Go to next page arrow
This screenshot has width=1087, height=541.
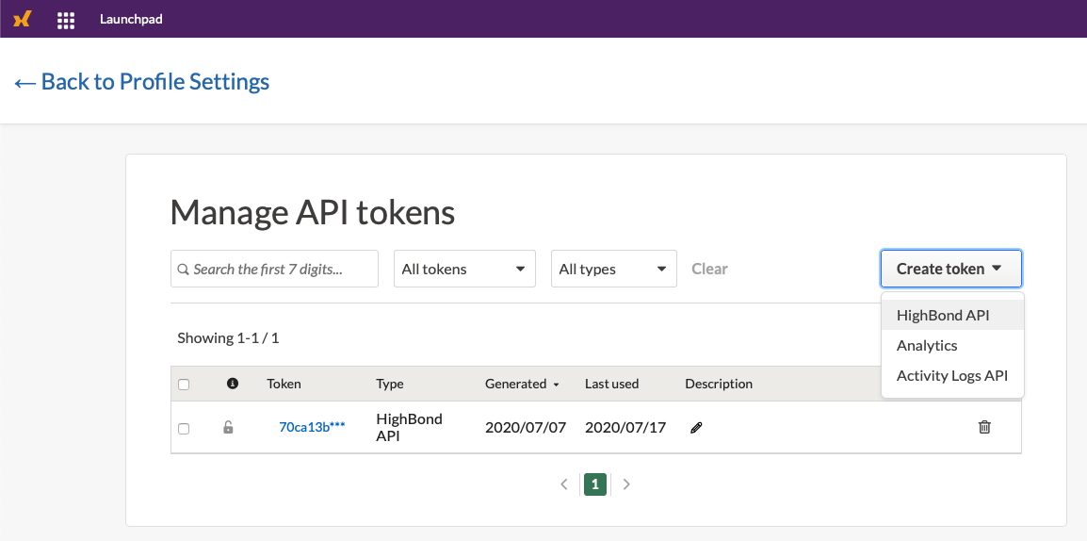pyautogui.click(x=626, y=484)
